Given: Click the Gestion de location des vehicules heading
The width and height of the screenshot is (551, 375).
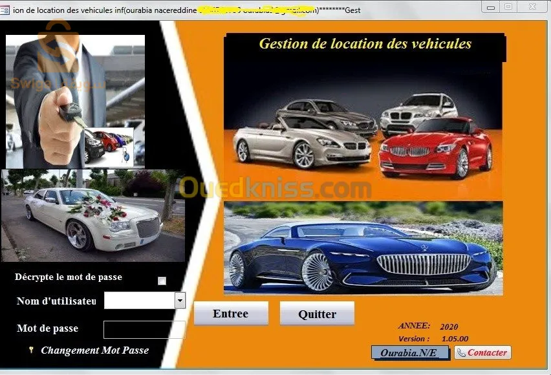Looking at the screenshot, I should click(x=365, y=44).
